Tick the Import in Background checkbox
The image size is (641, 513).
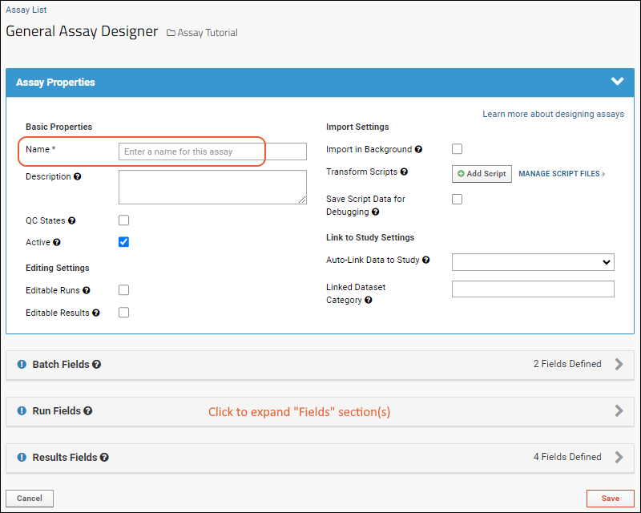pos(457,149)
